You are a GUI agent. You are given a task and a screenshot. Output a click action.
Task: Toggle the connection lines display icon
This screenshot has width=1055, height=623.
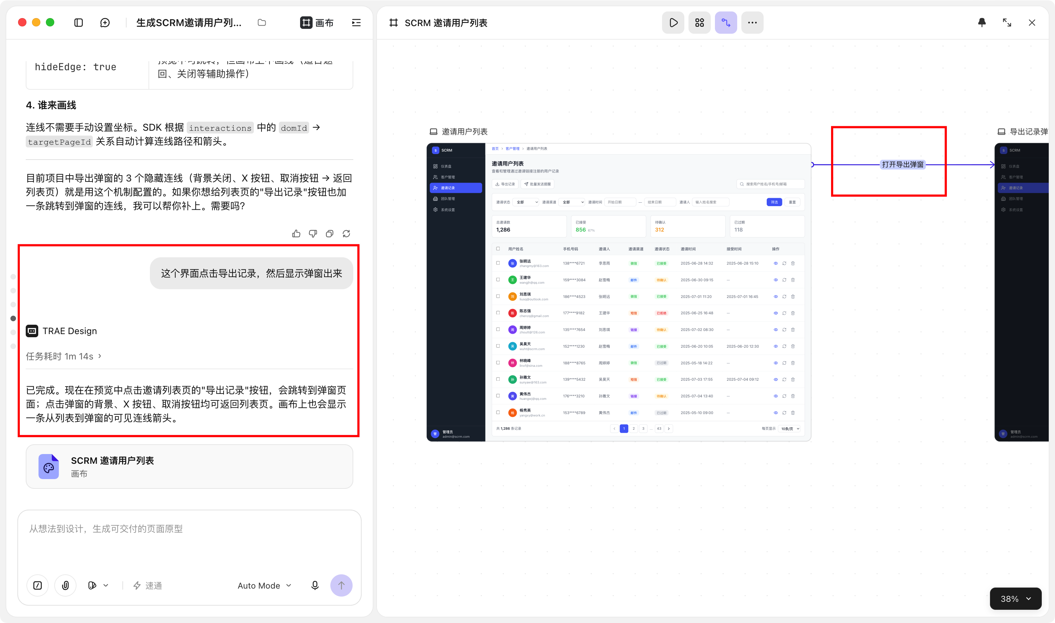point(726,23)
